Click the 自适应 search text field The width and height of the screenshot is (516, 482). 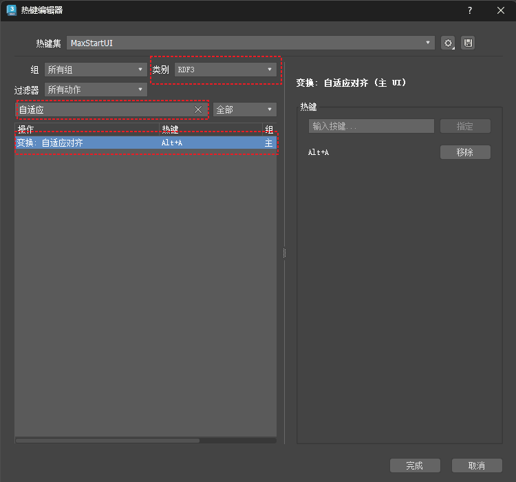(103, 109)
